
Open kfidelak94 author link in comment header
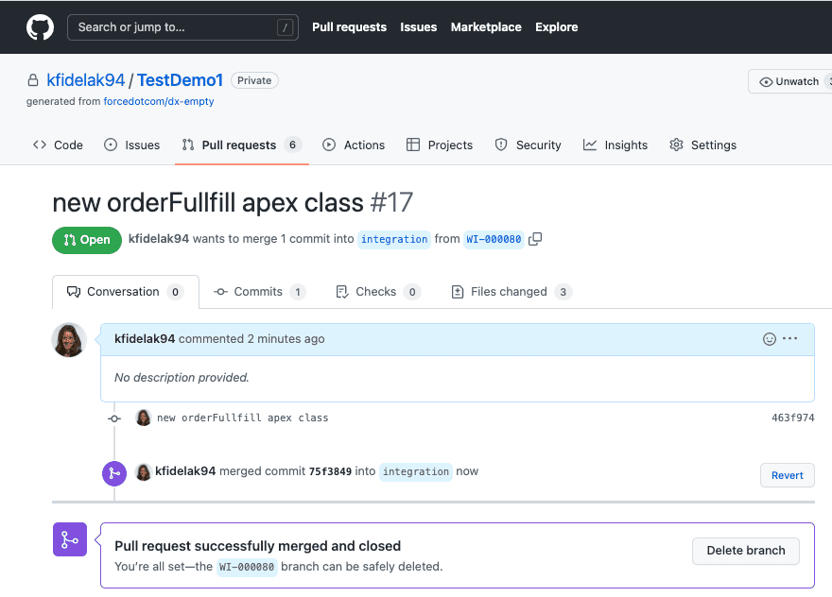click(x=145, y=339)
